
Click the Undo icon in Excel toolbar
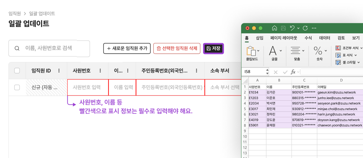click(x=292, y=28)
